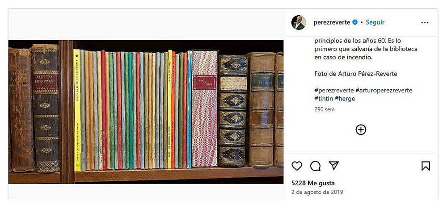447x217 pixels.
Task: Like the post with the heart icon
Action: [297, 166]
